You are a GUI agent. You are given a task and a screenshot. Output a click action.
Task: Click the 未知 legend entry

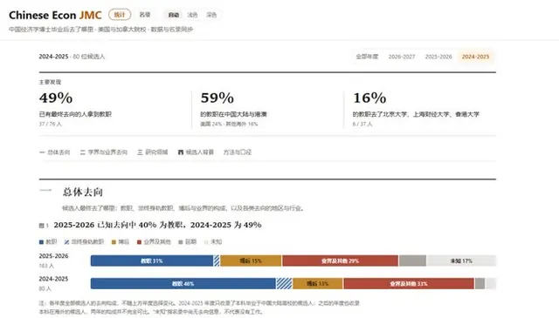click(x=213, y=242)
